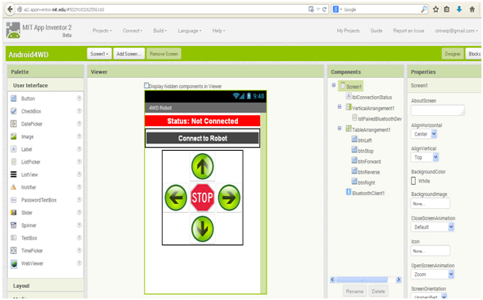Switch to the Blocks editor
Image resolution: width=483 pixels, height=300 pixels.
pos(474,54)
